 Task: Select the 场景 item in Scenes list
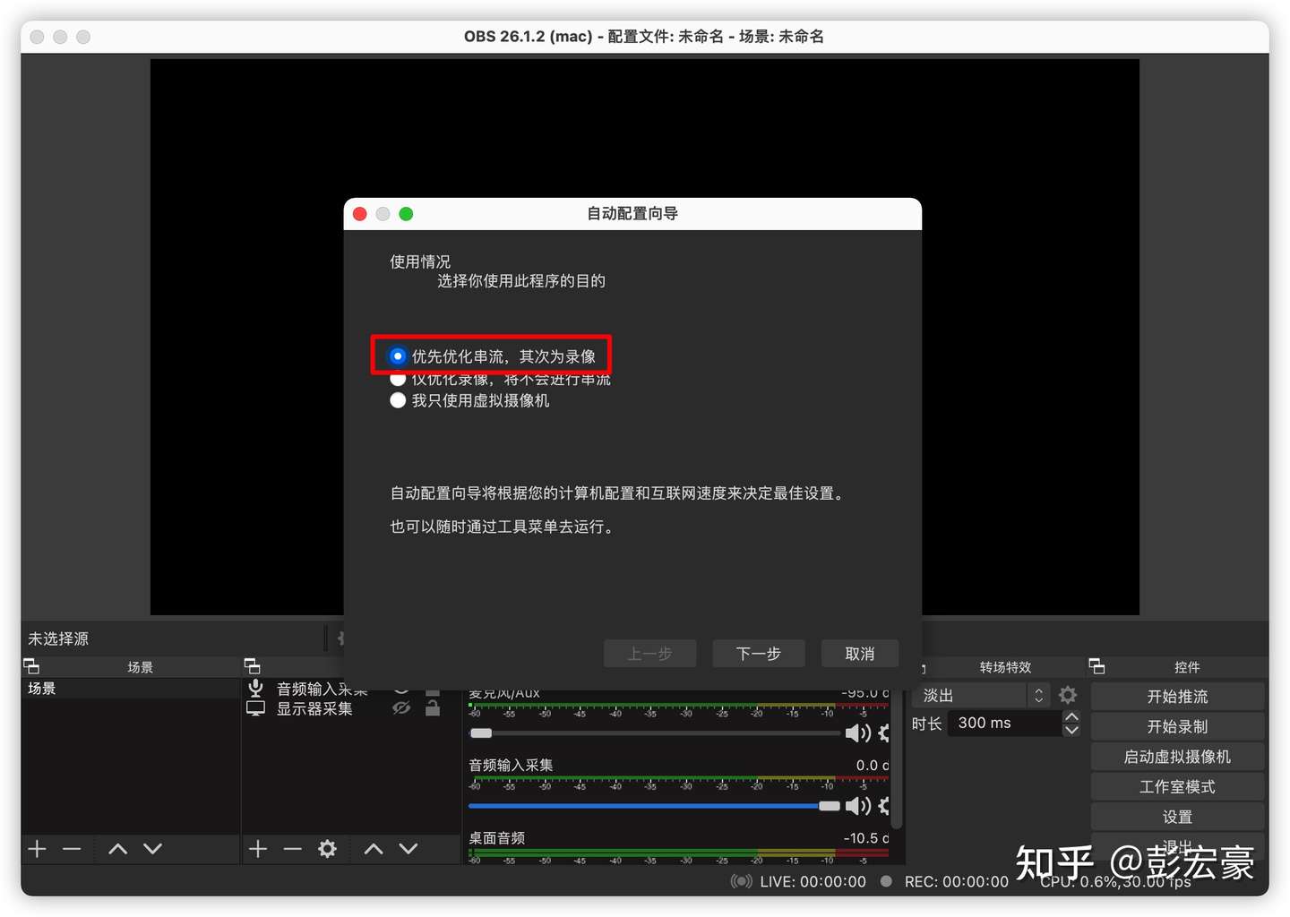pos(130,688)
